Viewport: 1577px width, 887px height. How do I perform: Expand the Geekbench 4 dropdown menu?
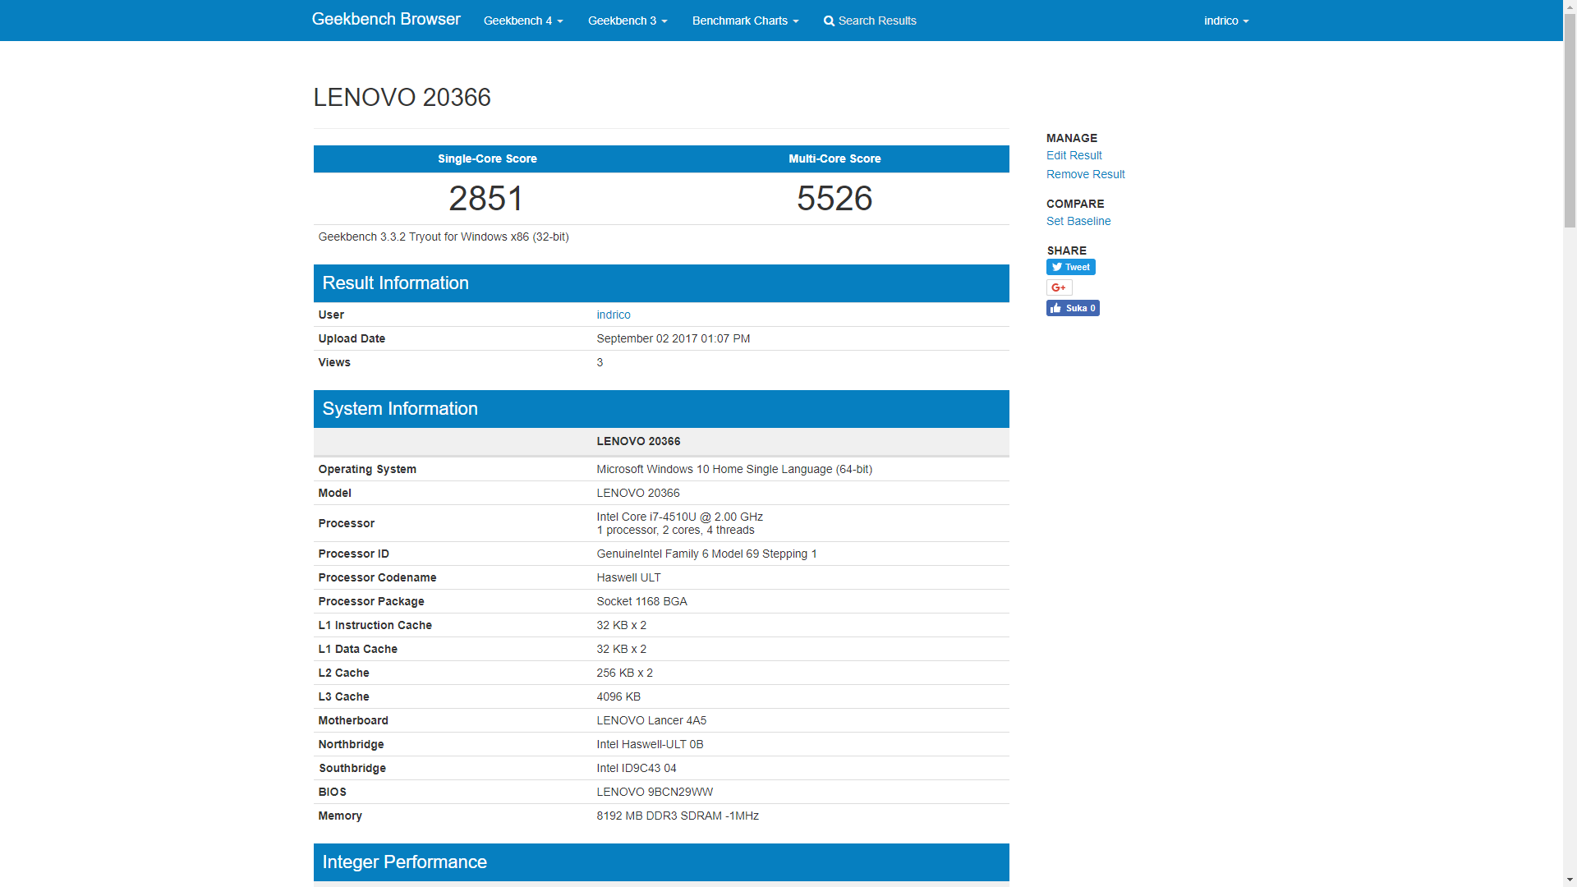[x=523, y=21]
